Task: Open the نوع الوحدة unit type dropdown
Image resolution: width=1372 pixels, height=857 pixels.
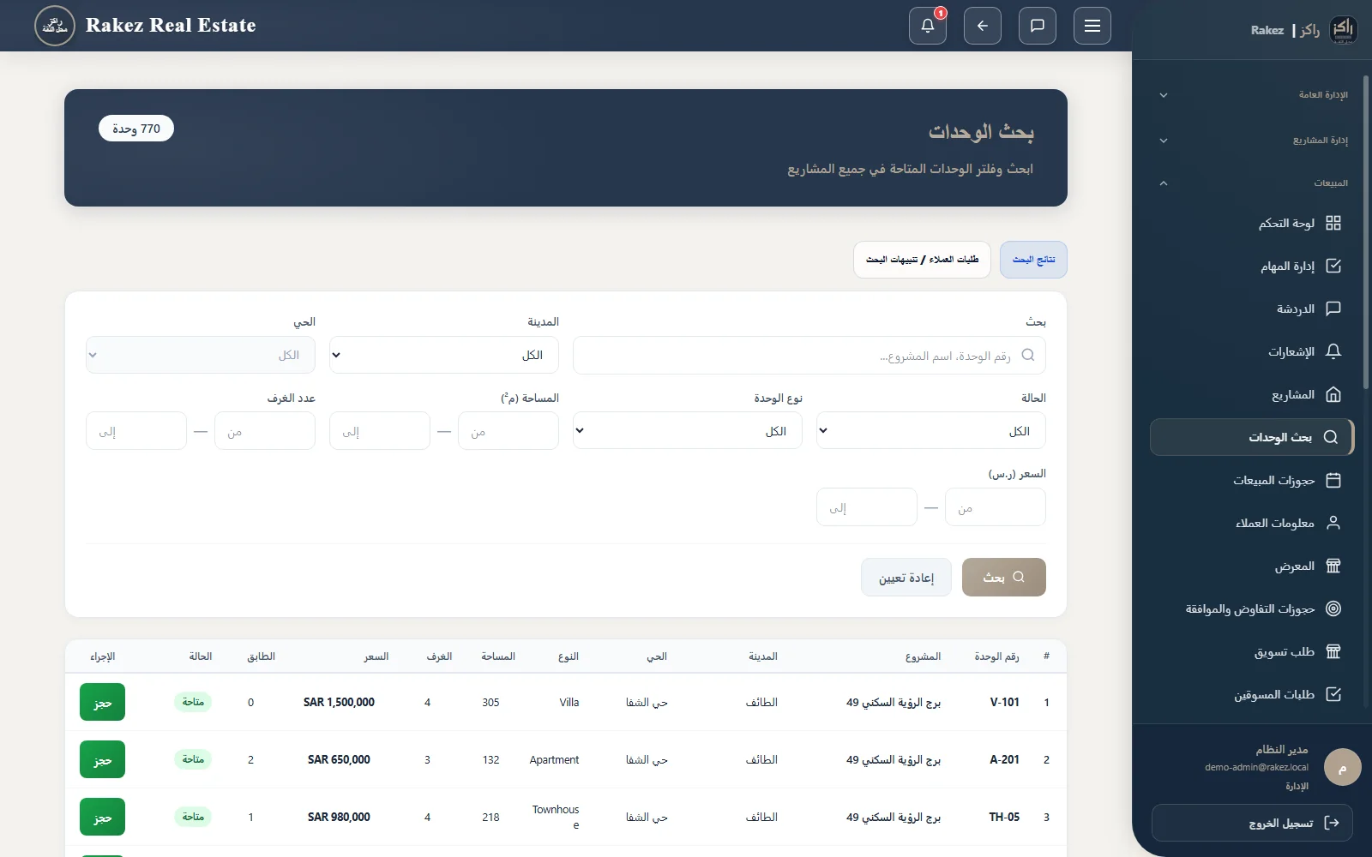Action: click(688, 430)
